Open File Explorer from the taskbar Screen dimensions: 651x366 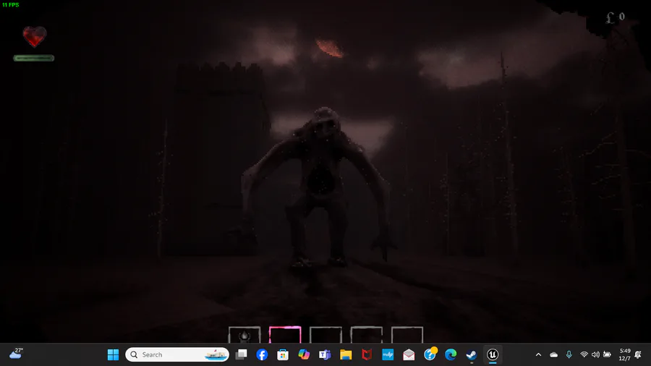tap(346, 355)
